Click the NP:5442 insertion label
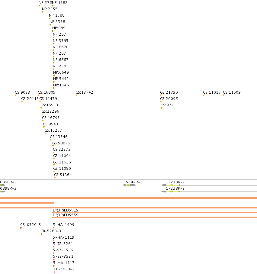 (x=61, y=79)
